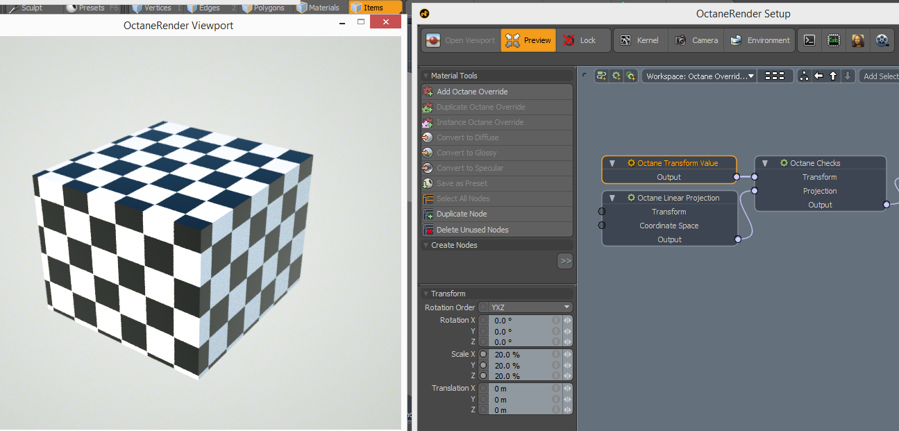Click the keyframe icon for Scale Z
899x431 pixels.
coord(556,376)
